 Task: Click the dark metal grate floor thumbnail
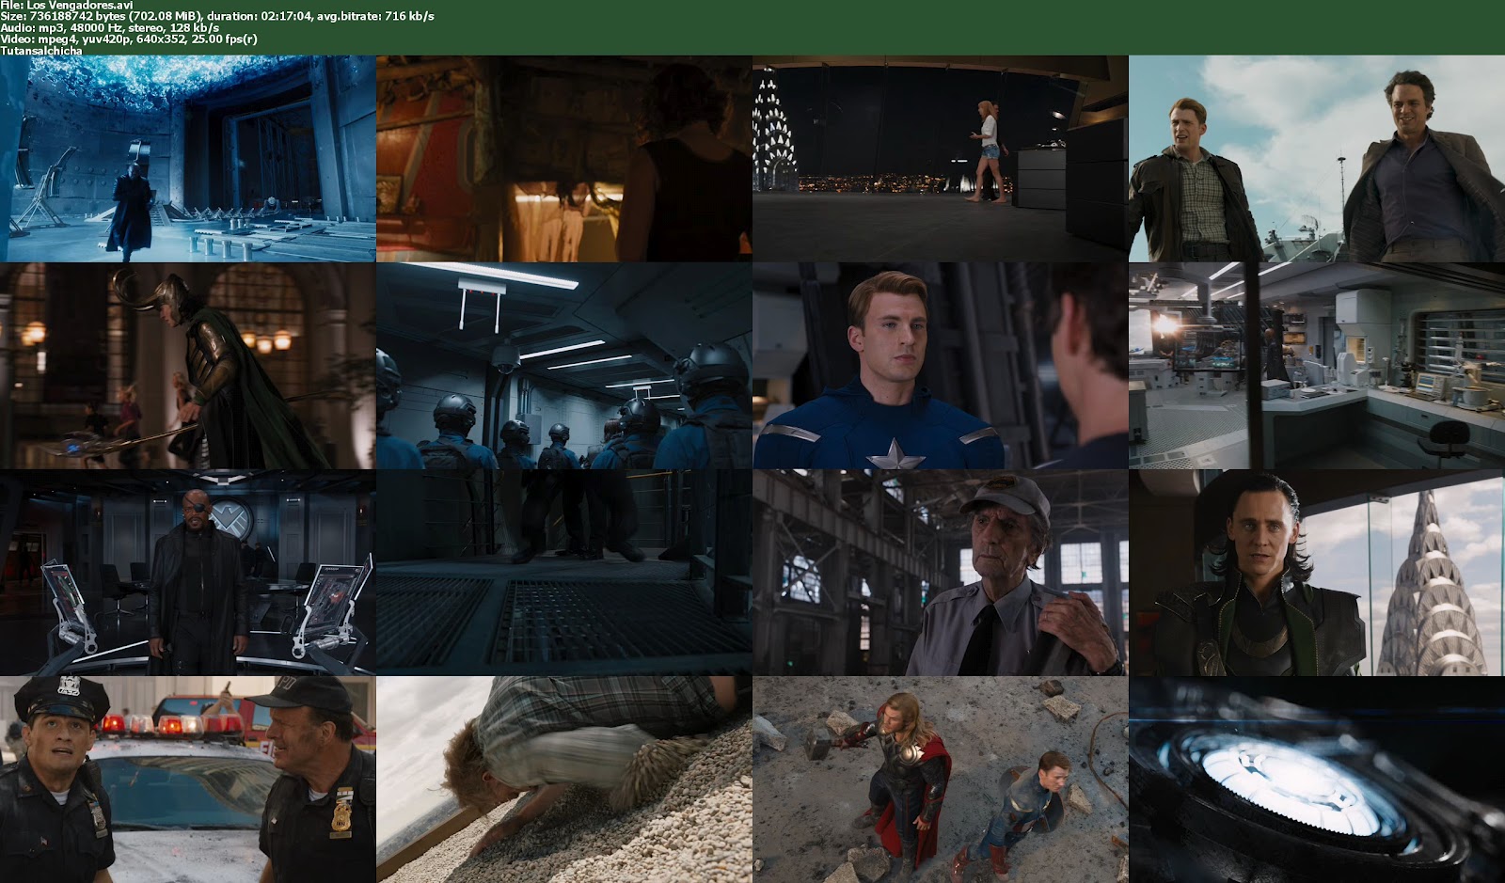click(x=564, y=572)
